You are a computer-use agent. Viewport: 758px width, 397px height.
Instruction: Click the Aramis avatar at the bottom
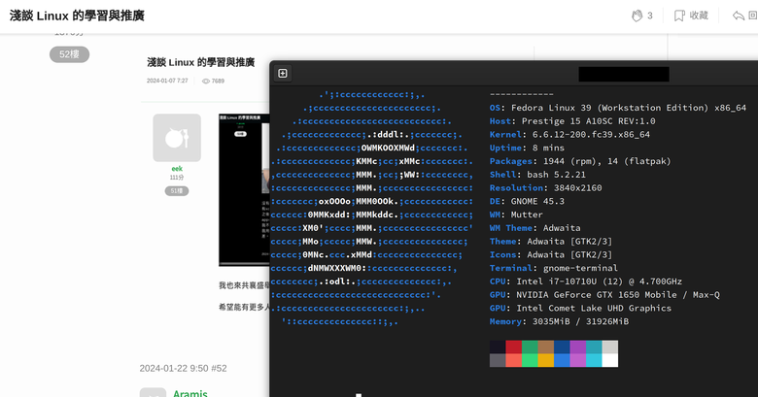[x=153, y=392]
